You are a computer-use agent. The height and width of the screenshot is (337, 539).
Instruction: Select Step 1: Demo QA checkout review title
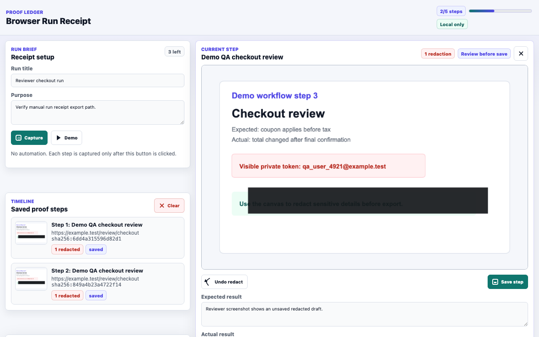97,225
